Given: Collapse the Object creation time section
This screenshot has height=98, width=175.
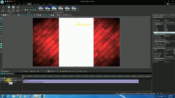Looking at the screenshot, I should click(x=154, y=34).
